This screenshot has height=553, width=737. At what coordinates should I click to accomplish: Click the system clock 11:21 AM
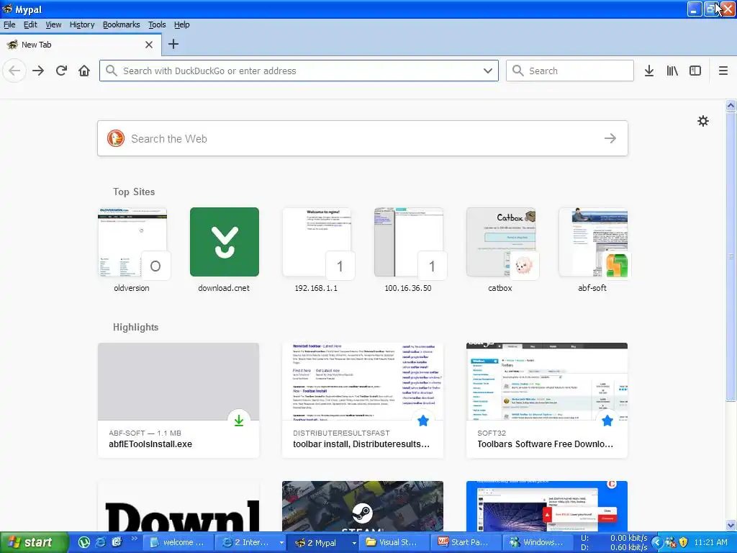point(710,543)
